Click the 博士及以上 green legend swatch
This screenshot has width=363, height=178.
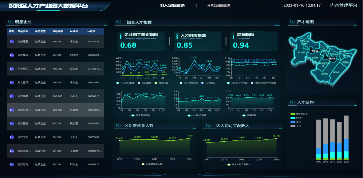tap(293, 114)
